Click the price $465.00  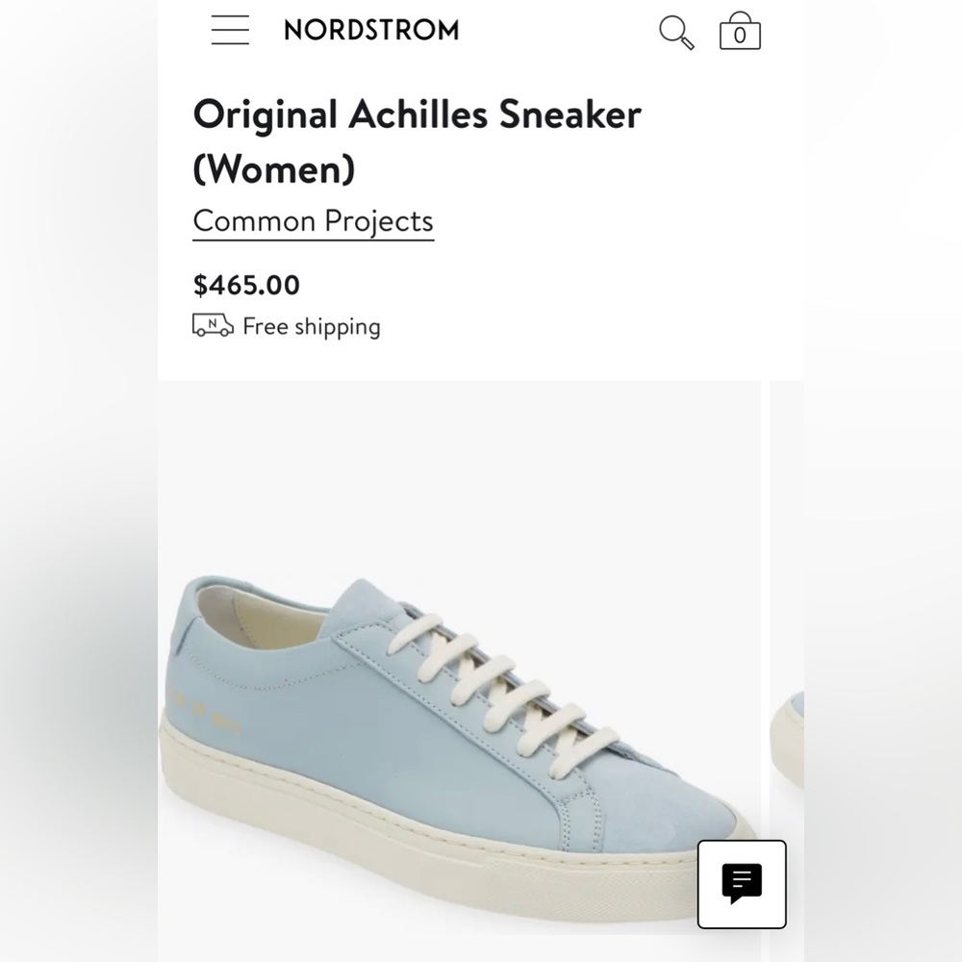pos(246,285)
